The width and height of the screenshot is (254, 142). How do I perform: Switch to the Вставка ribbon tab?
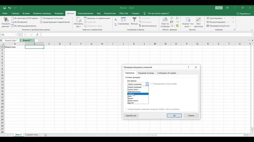tap(26, 13)
